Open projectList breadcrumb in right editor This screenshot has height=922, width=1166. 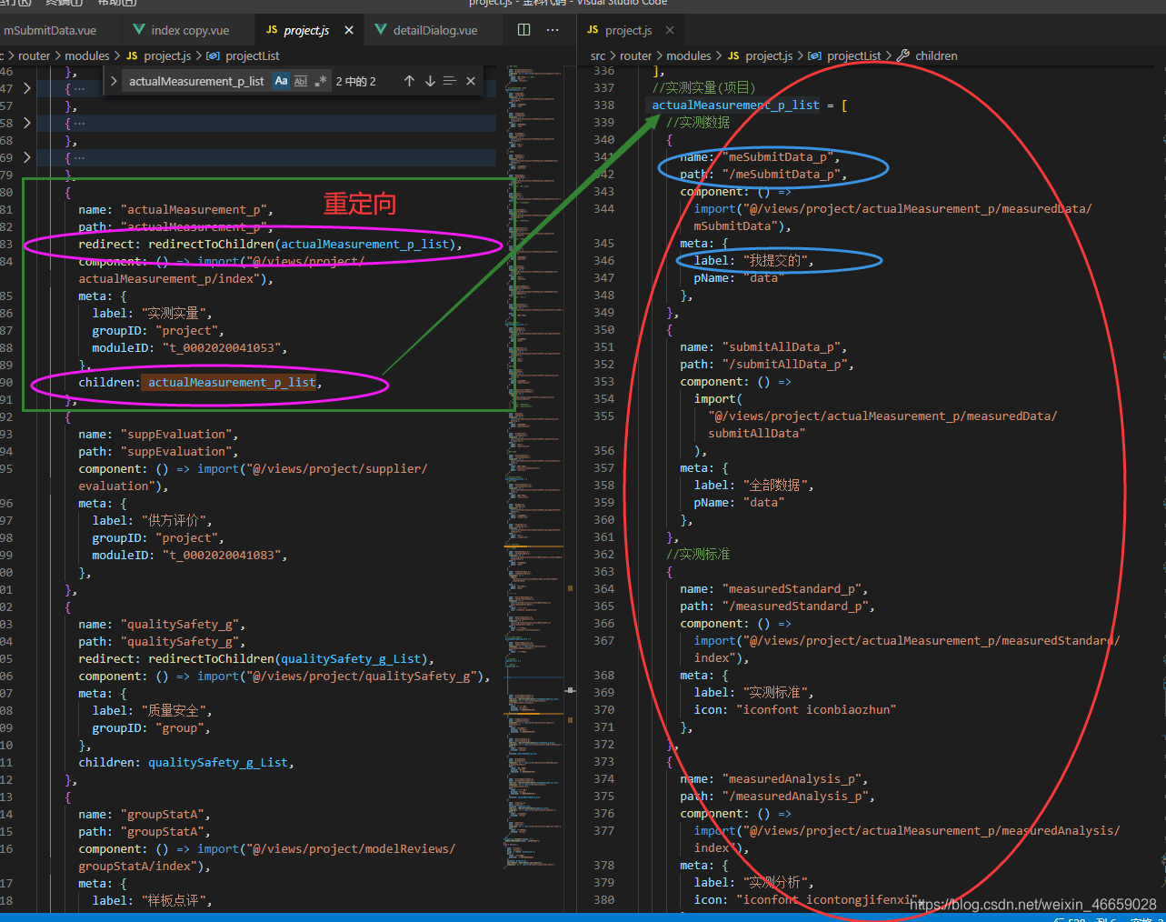pyautogui.click(x=854, y=55)
